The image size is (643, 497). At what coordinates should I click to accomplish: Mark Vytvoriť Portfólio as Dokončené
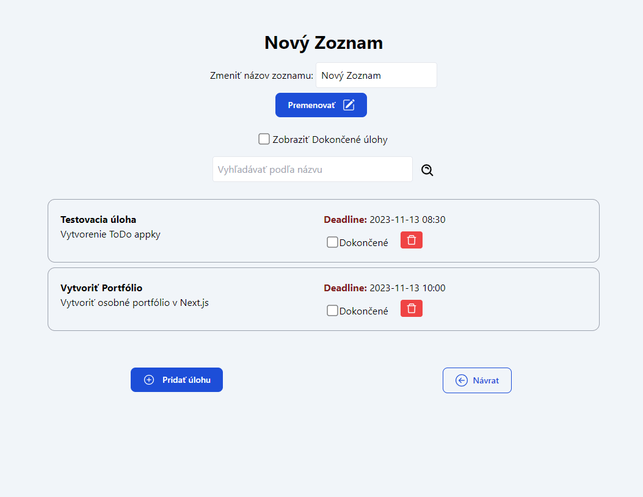click(332, 311)
